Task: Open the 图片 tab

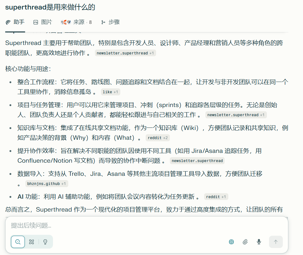Action: coord(43,22)
